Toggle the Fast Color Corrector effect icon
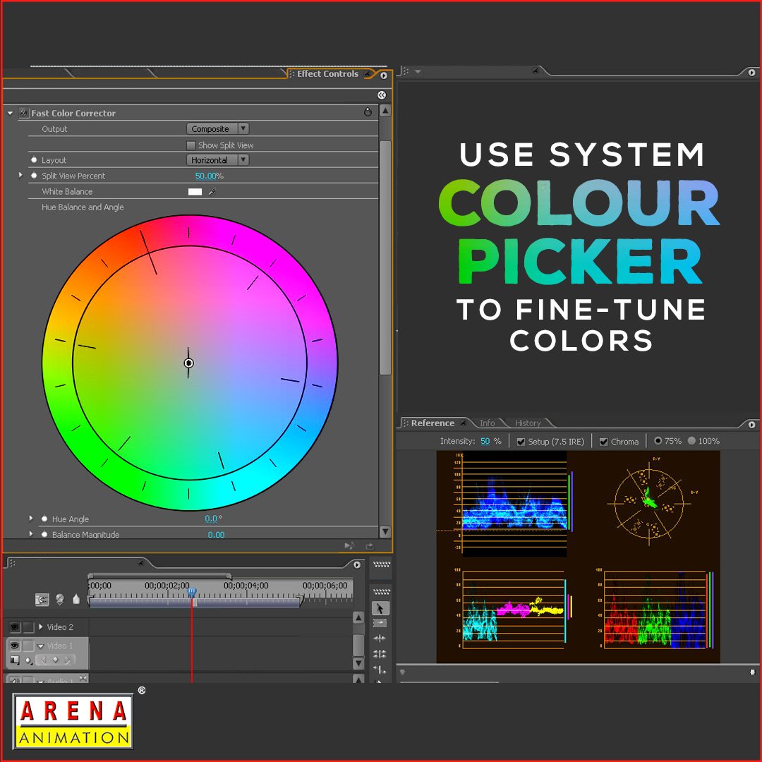 point(23,113)
